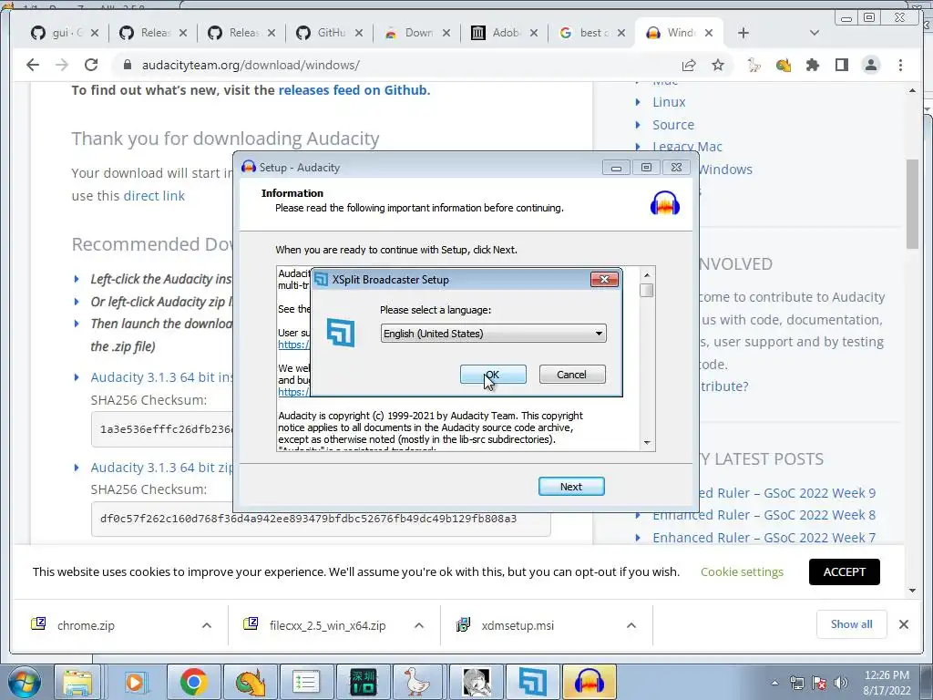Open the volume speaker icon in system tray
Screen dimensions: 933x700
(840, 682)
